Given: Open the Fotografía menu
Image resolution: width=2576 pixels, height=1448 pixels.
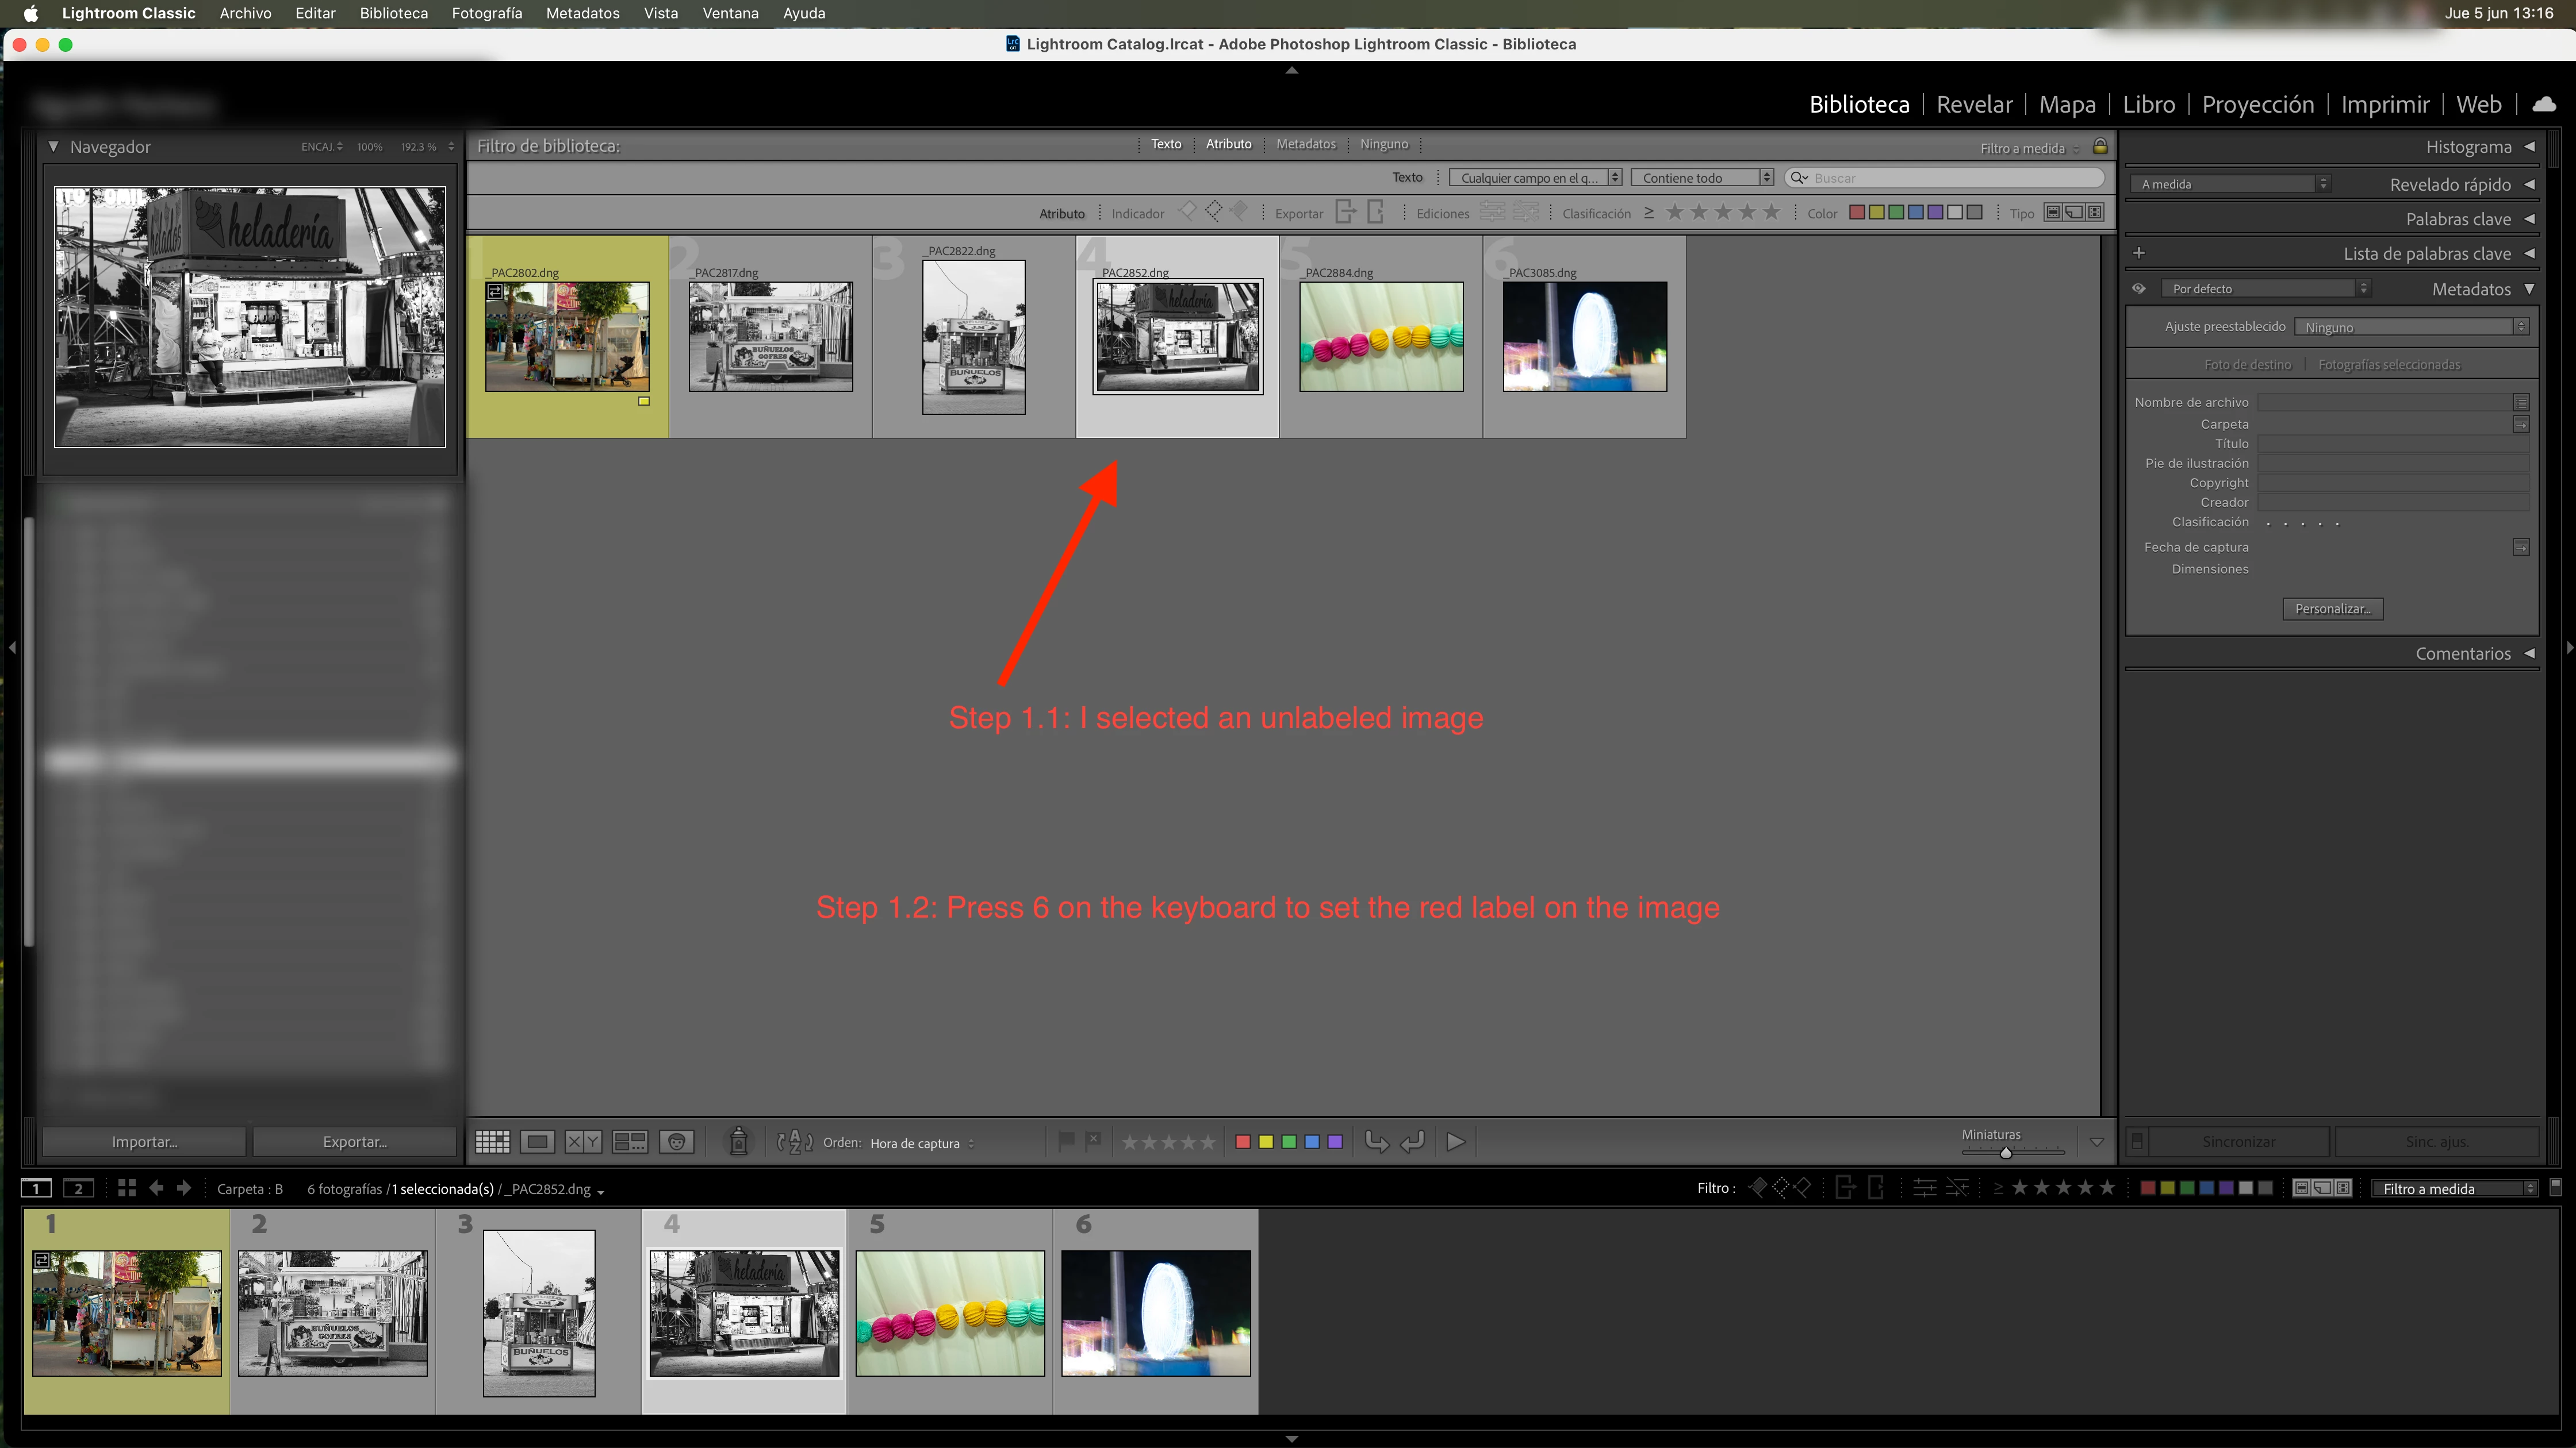Looking at the screenshot, I should click(486, 13).
